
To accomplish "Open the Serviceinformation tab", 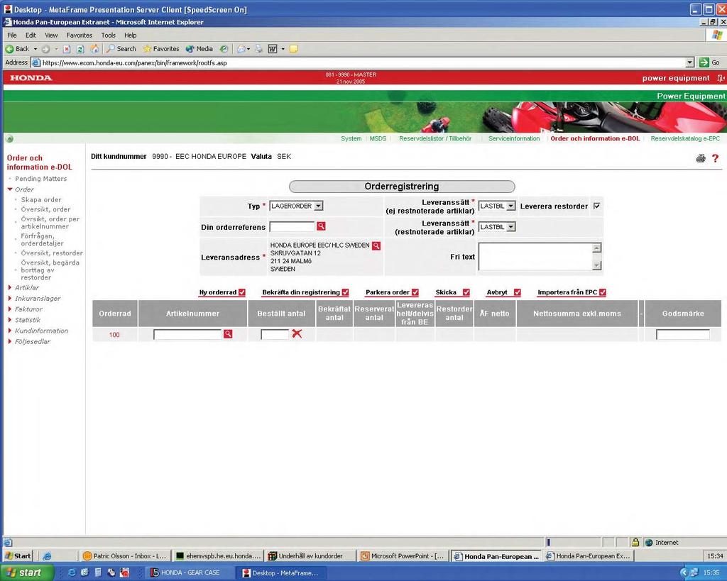I will pyautogui.click(x=514, y=138).
